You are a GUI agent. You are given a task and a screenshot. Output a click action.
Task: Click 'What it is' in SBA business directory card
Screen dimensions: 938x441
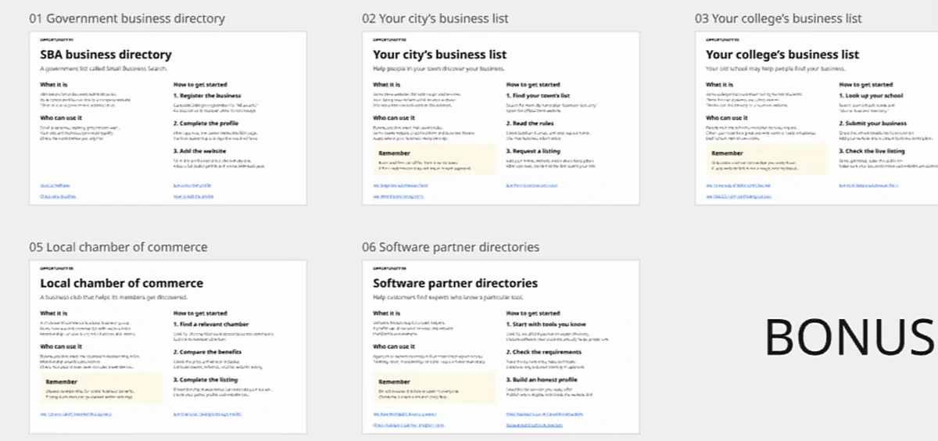coord(53,84)
